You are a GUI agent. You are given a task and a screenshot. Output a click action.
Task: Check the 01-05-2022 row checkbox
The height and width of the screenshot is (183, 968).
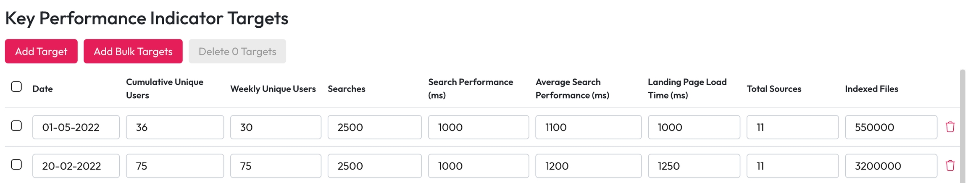tap(16, 126)
